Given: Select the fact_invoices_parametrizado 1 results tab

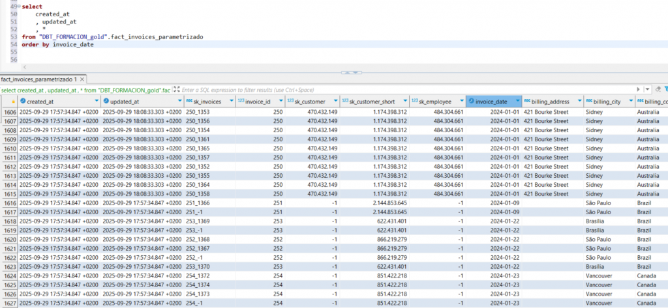Looking at the screenshot, I should (39, 79).
